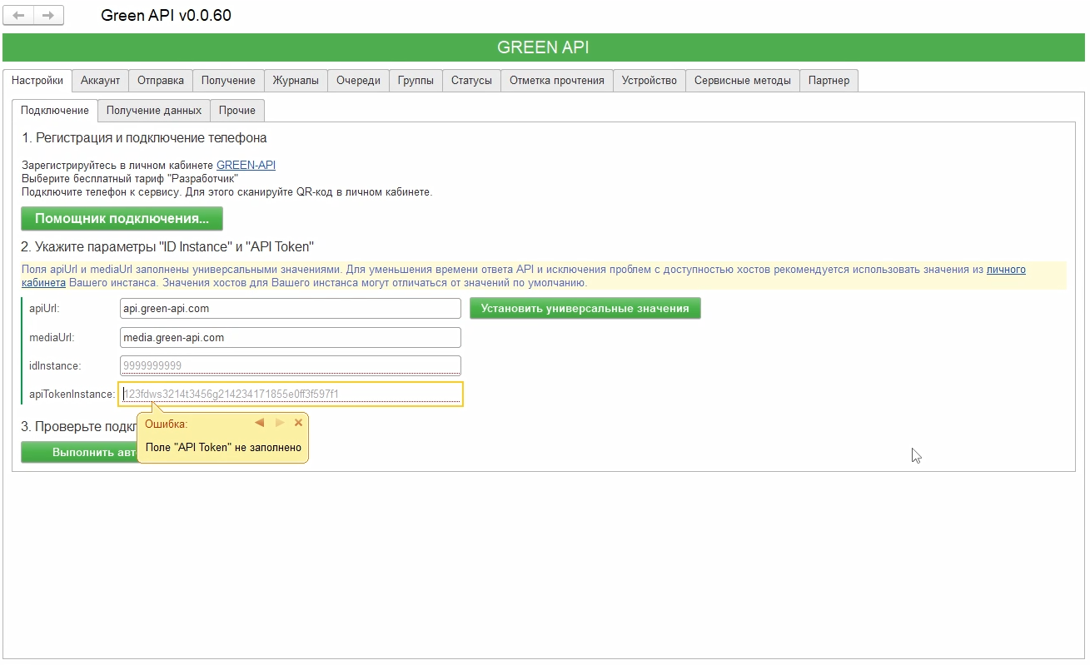Select the Партнер tab
The image size is (1090, 665).
pyautogui.click(x=829, y=80)
